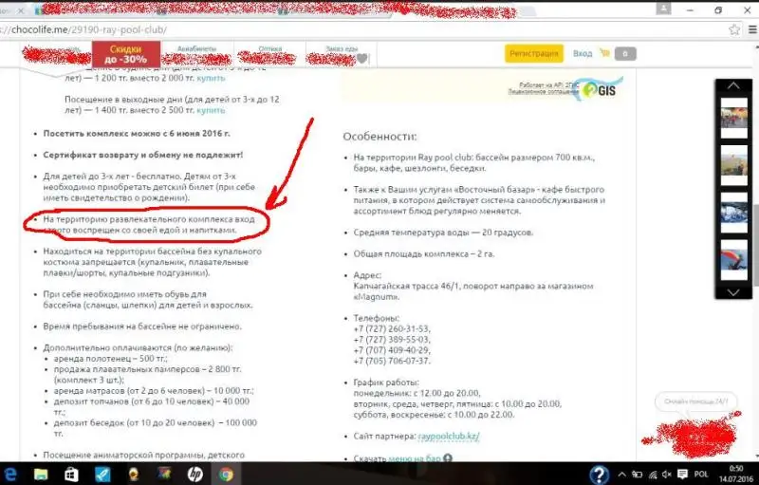Open the Скидки до -30% section
759x485 pixels.
(126, 54)
